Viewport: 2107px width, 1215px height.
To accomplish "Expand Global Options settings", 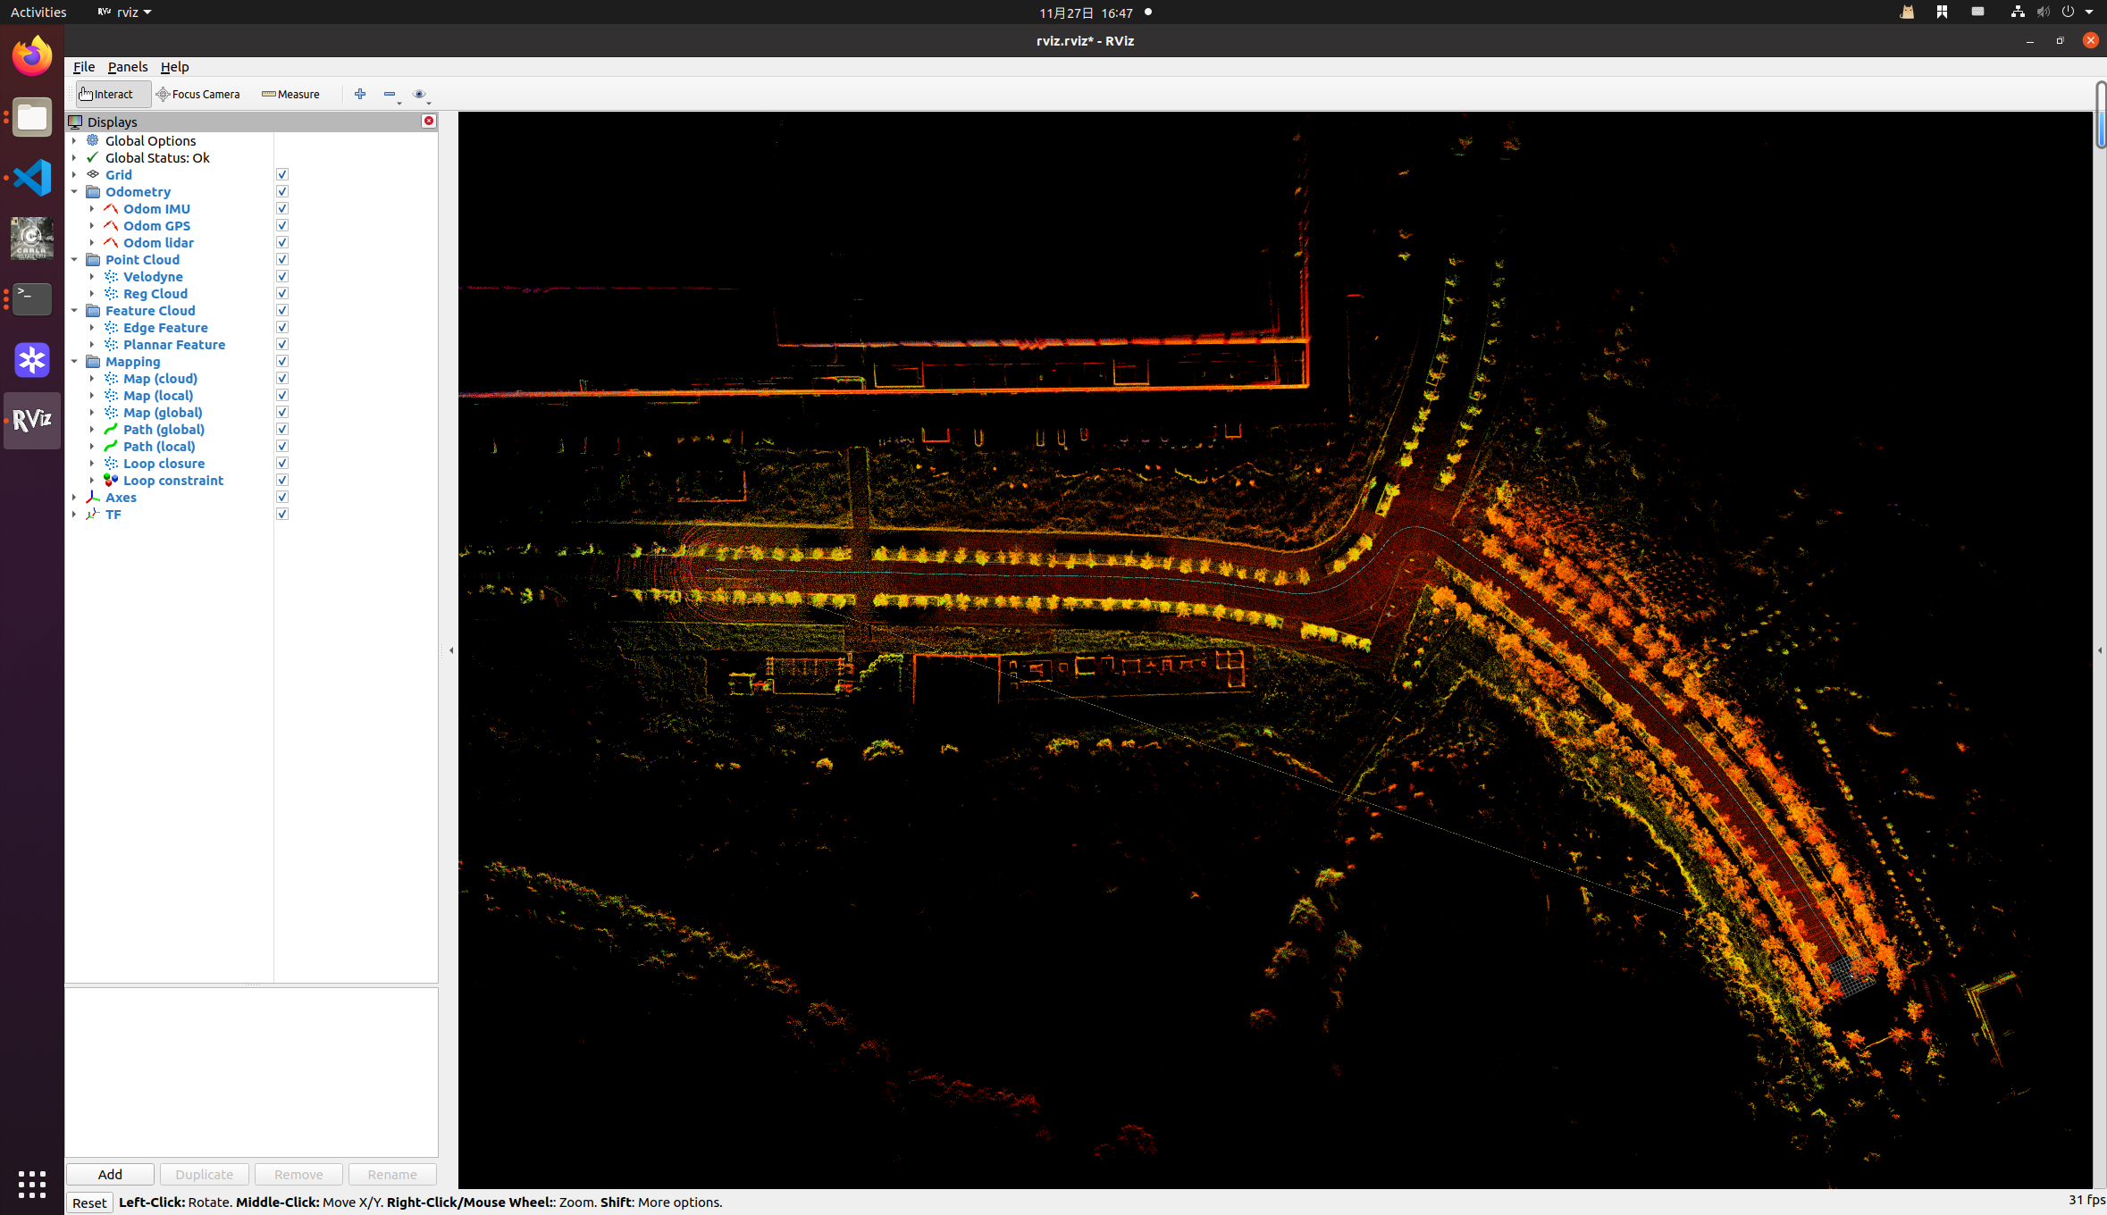I will point(74,141).
